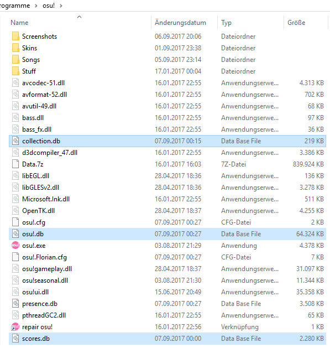Toggle sort direction arrow above Name column
The width and height of the screenshot is (330, 348).
coord(80,17)
